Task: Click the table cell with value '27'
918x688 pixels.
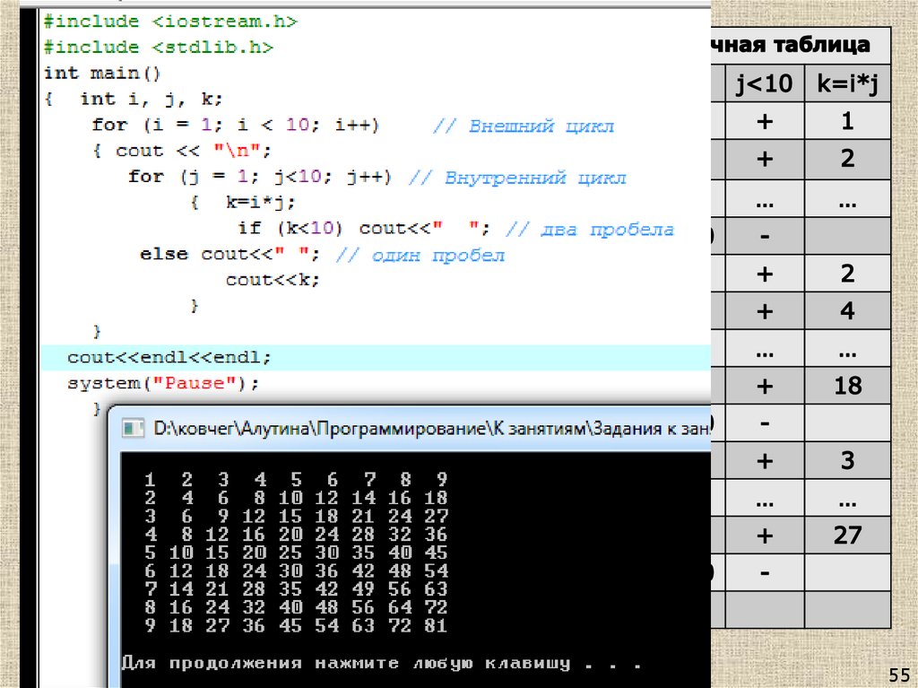Action: point(847,535)
